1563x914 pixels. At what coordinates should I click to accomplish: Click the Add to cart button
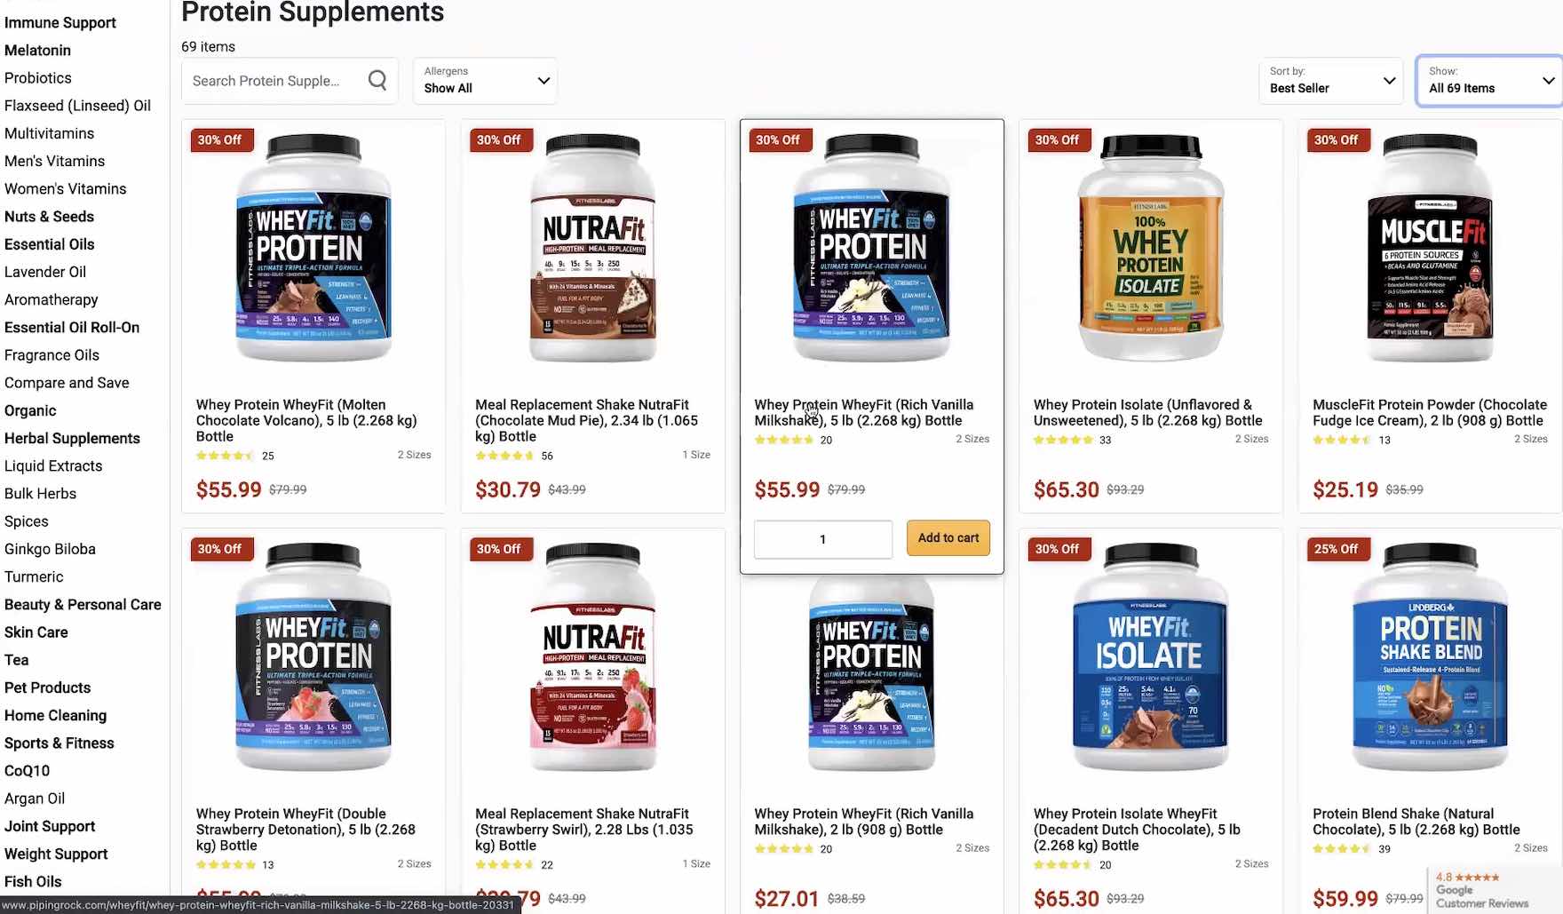pyautogui.click(x=948, y=538)
